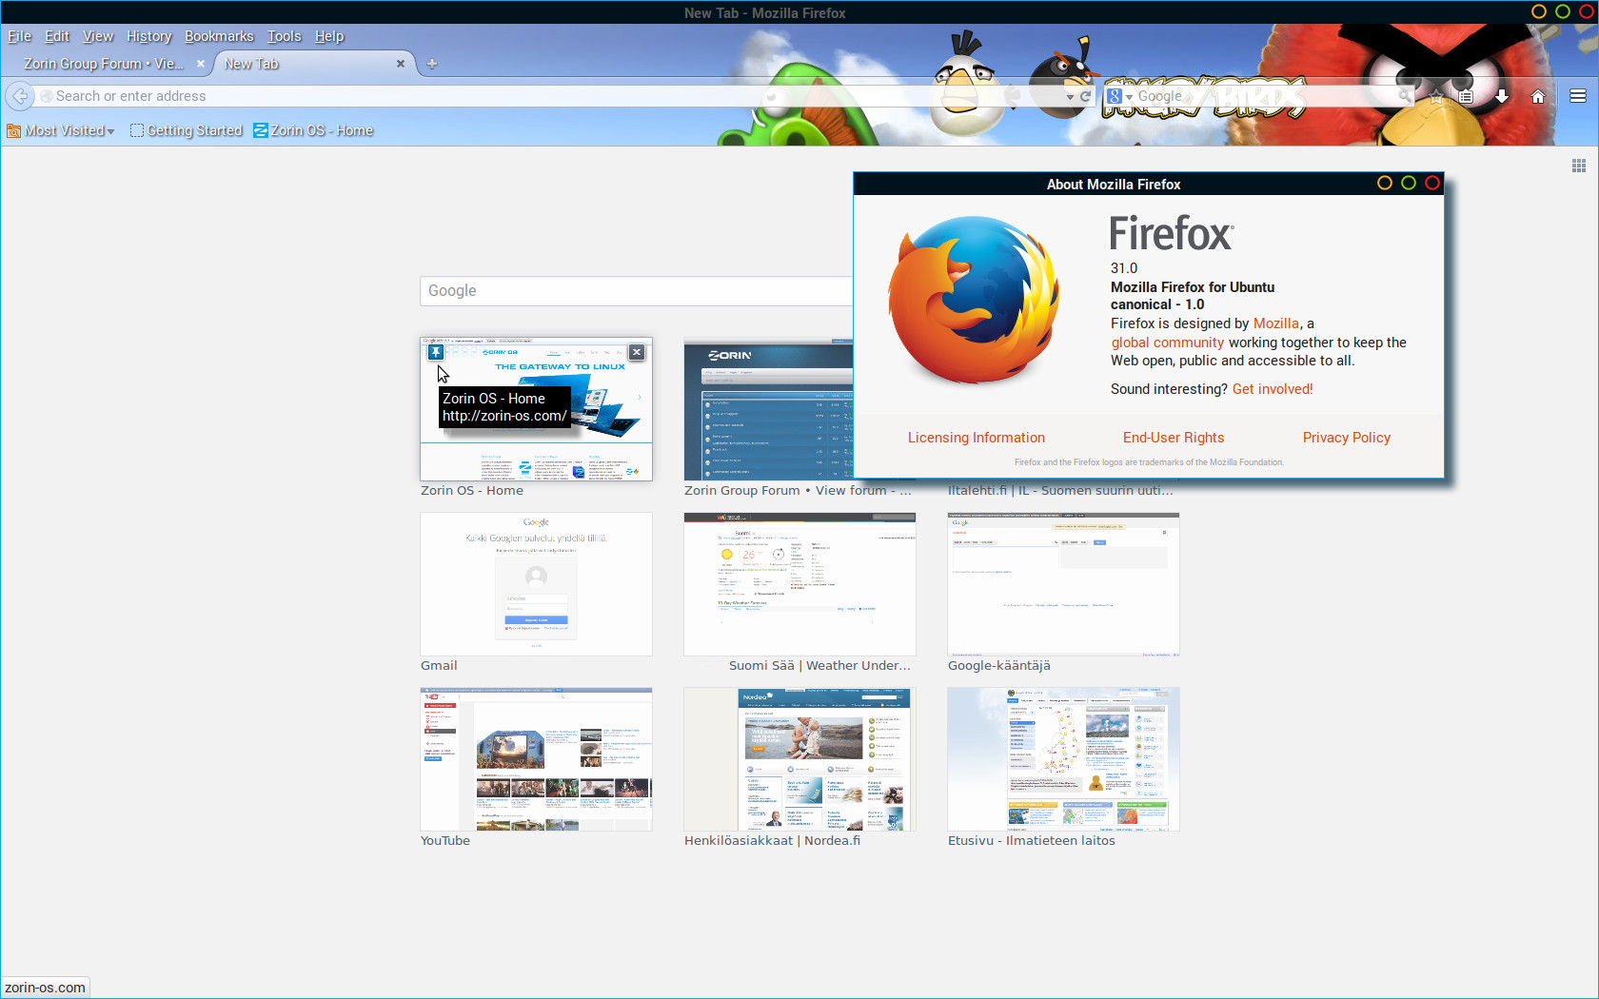Click the search magnifier icon
This screenshot has width=1599, height=999.
(1405, 96)
